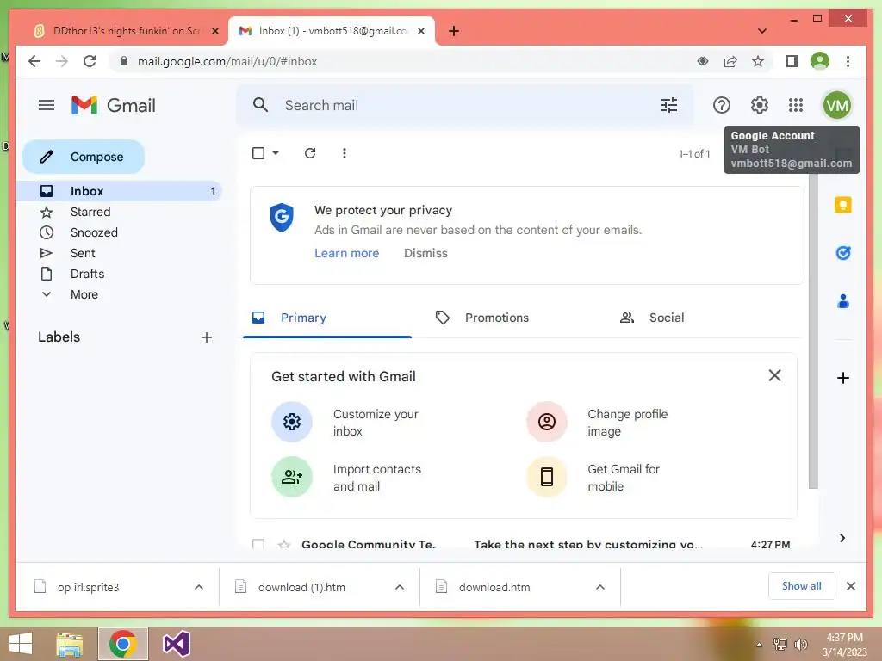Screen dimensions: 882x661
Task: Reload the page in Chrome
Action: (90, 61)
